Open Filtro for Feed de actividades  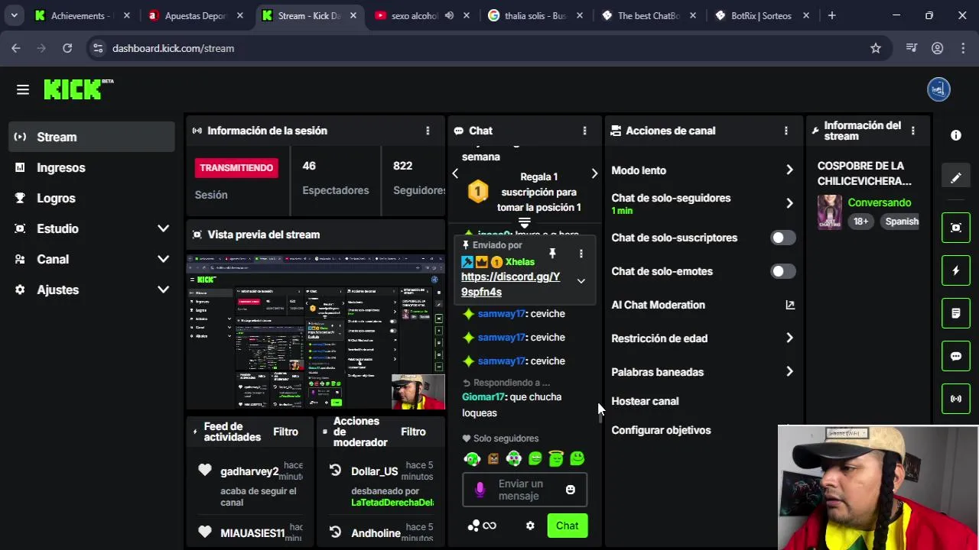click(285, 432)
